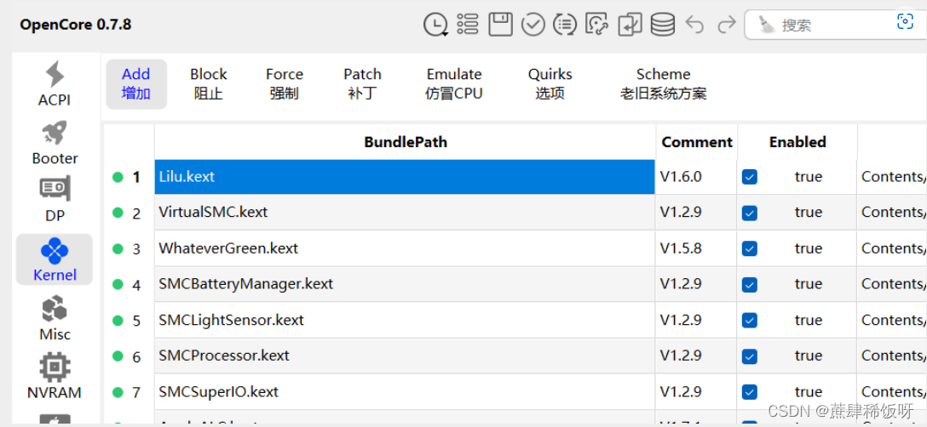Select the VirtualSMC.kext cell
Image resolution: width=927 pixels, height=427 pixels.
coord(405,213)
